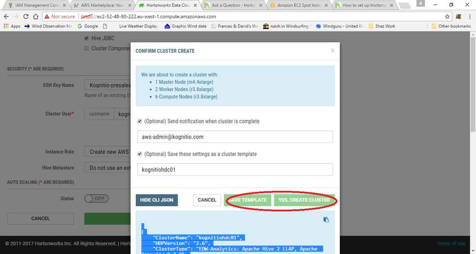
Task: Close the Confirm Cluster Create dialog
Action: (x=333, y=50)
